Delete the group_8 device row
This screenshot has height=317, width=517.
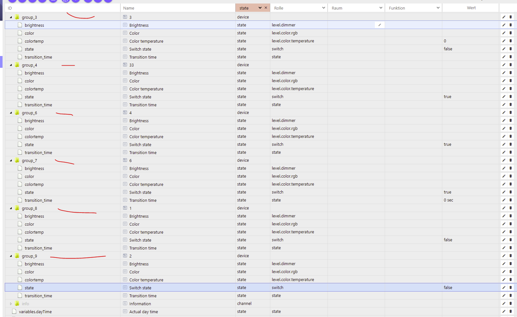[x=511, y=208]
